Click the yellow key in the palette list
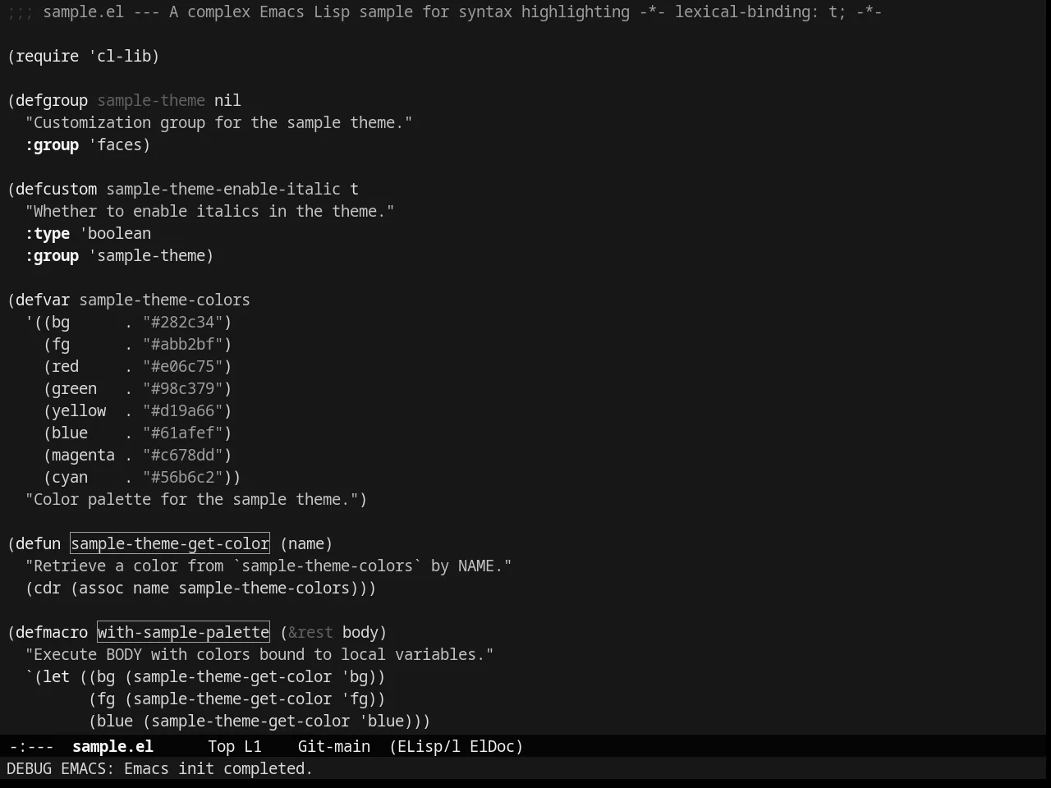The width and height of the screenshot is (1051, 788). [79, 410]
